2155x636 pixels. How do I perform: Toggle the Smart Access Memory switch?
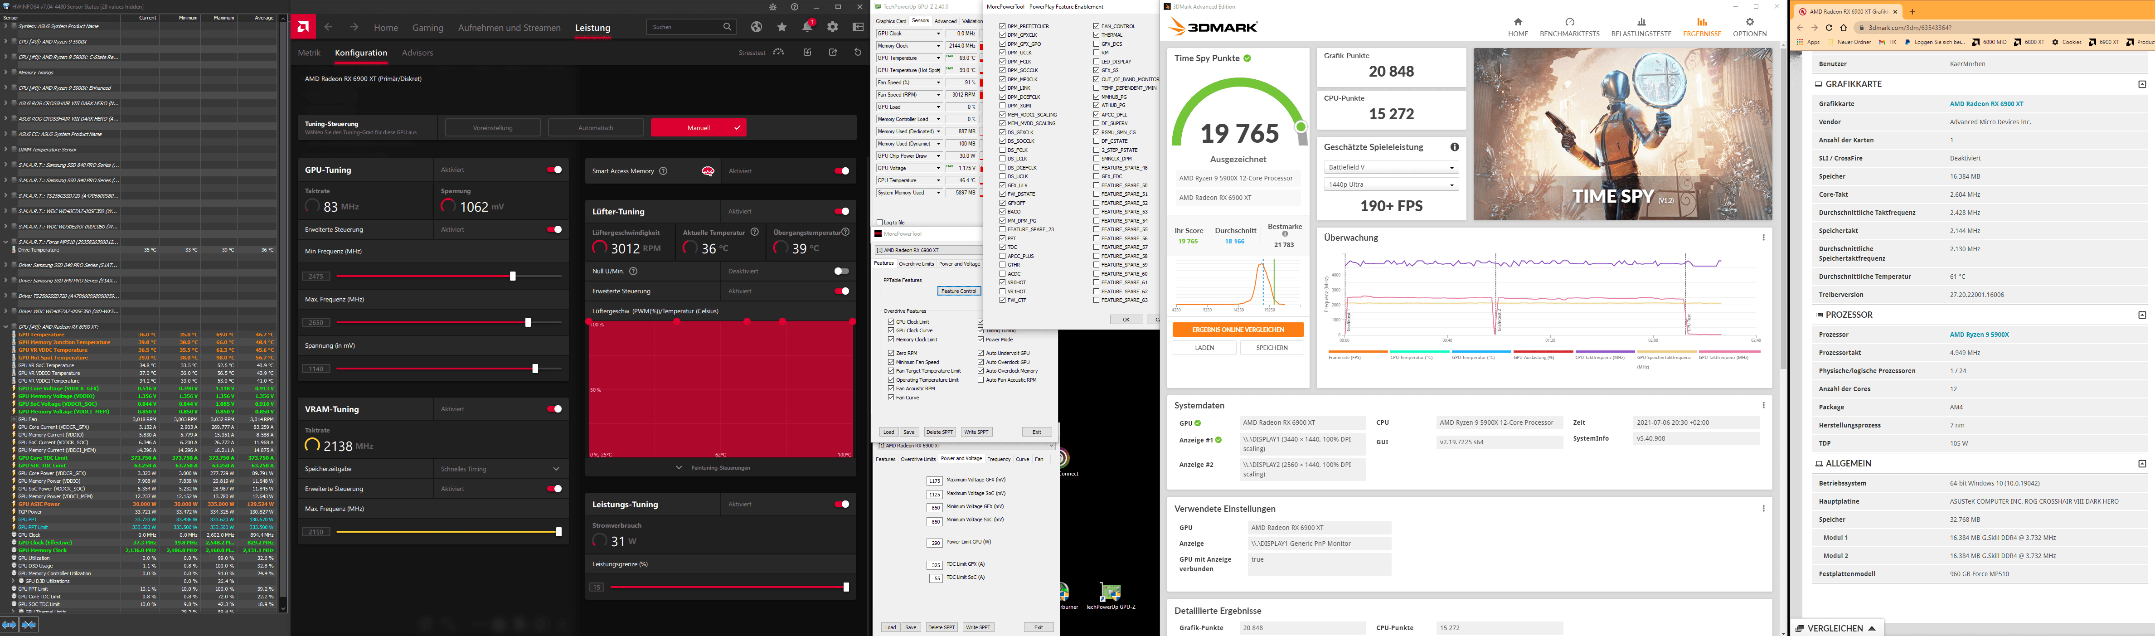(x=842, y=171)
